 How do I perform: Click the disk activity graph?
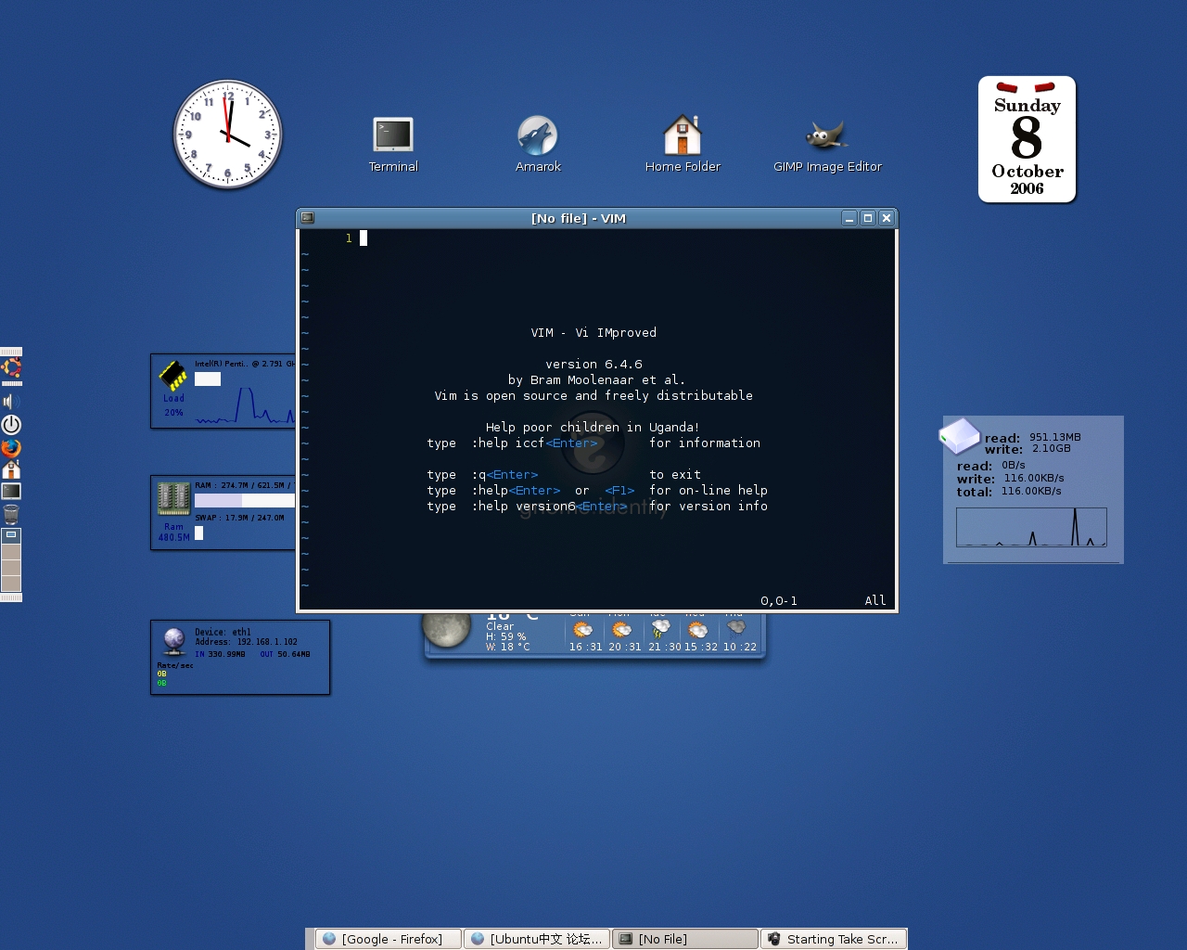pos(1031,527)
